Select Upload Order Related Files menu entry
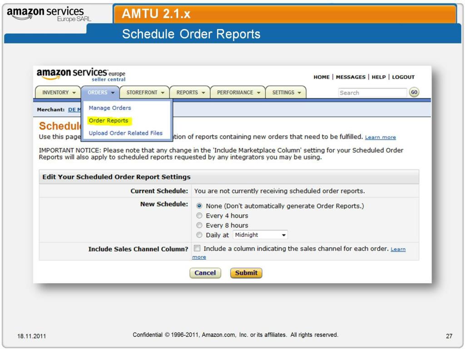This screenshot has height=349, width=465. (125, 133)
